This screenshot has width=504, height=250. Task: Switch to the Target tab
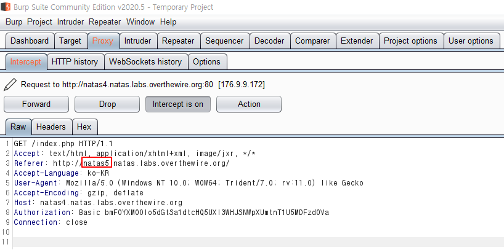pyautogui.click(x=70, y=41)
